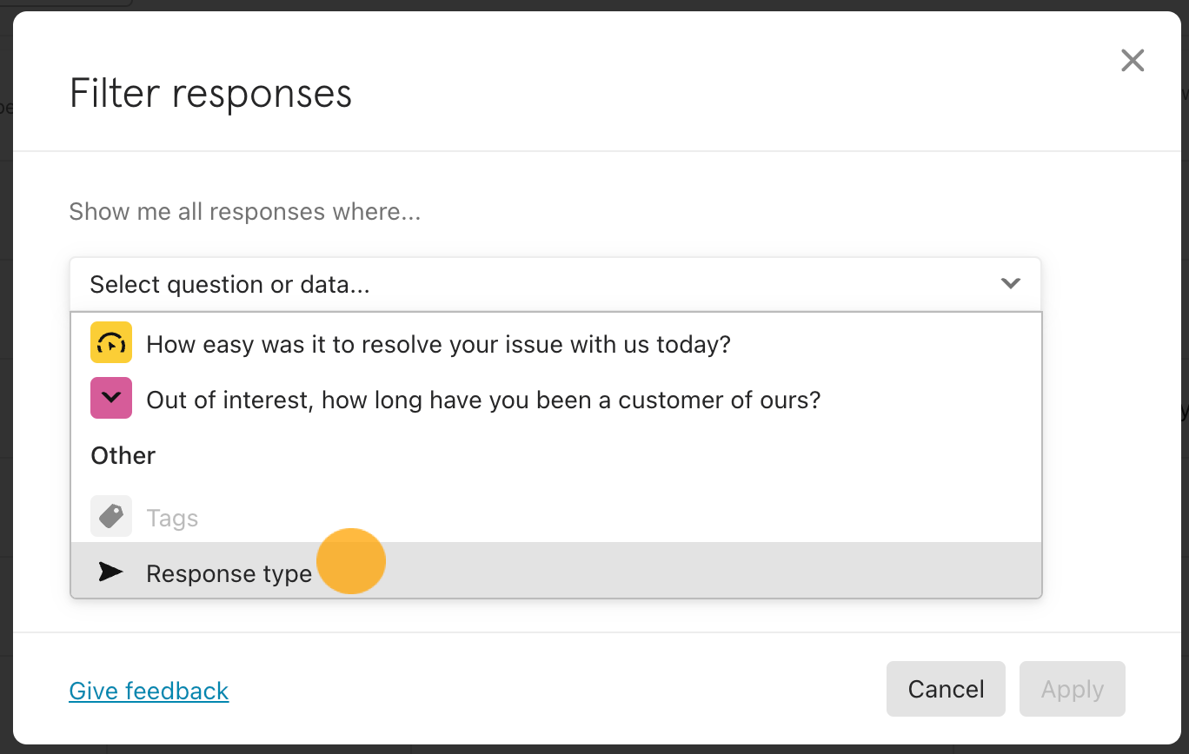Click the pink dropdown question icon
This screenshot has width=1189, height=754.
click(x=111, y=398)
